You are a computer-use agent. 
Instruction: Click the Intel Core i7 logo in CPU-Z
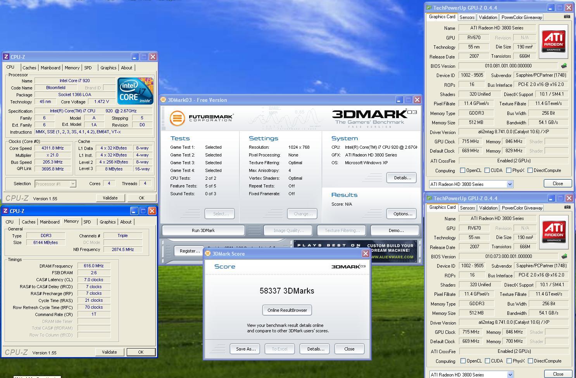(135, 91)
